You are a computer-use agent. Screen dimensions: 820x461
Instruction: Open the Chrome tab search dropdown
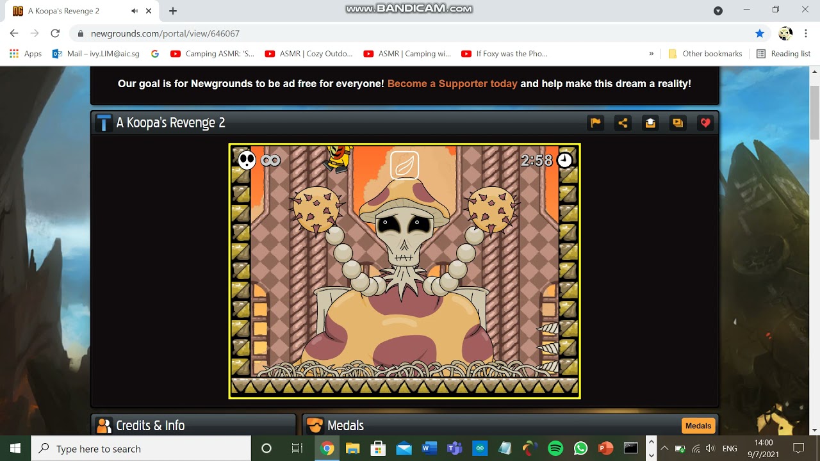point(718,10)
